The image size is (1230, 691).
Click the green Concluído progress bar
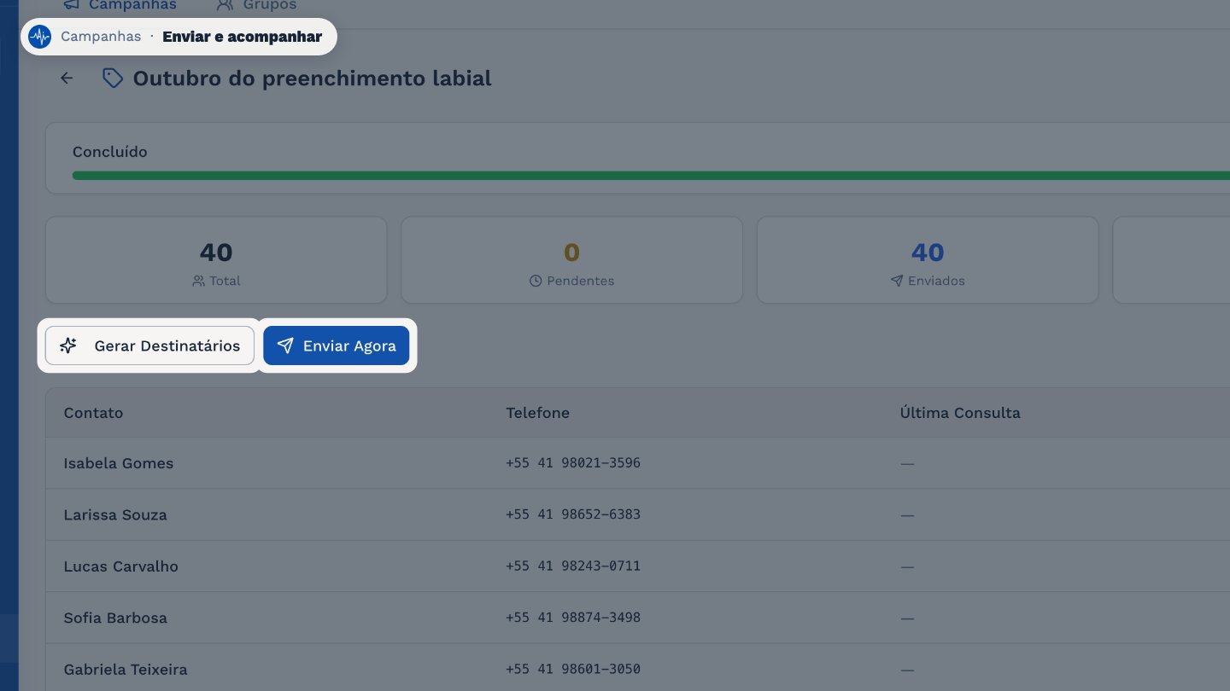pyautogui.click(x=651, y=176)
